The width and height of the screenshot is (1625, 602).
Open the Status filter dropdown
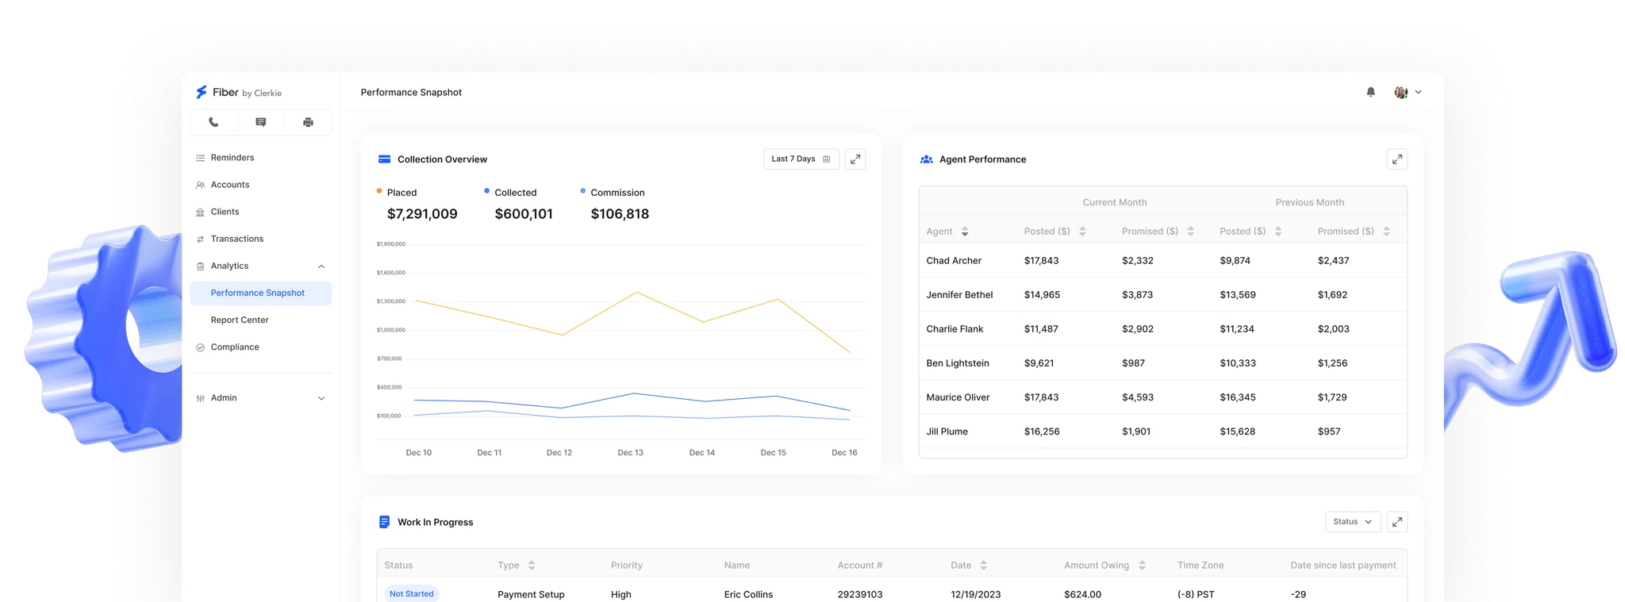(1352, 522)
